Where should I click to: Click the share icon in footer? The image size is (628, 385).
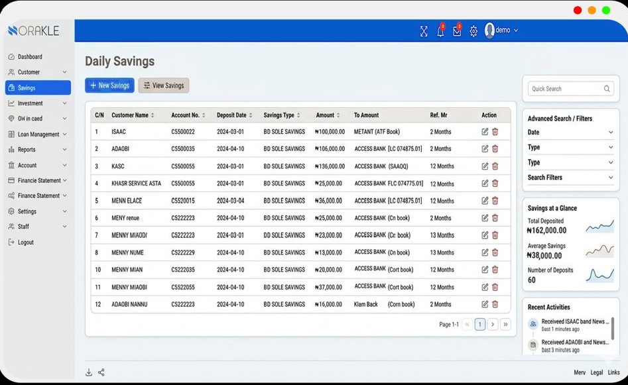pos(101,372)
